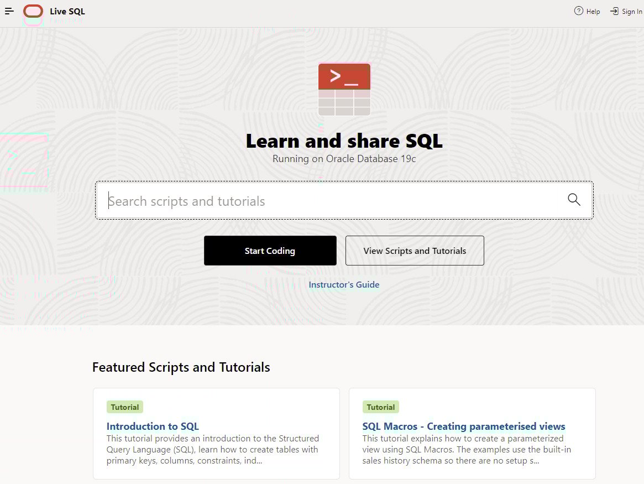Click the SQL Macros description text
This screenshot has width=644, height=484.
click(467, 450)
